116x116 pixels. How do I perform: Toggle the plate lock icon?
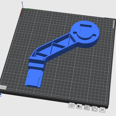[79, 106]
